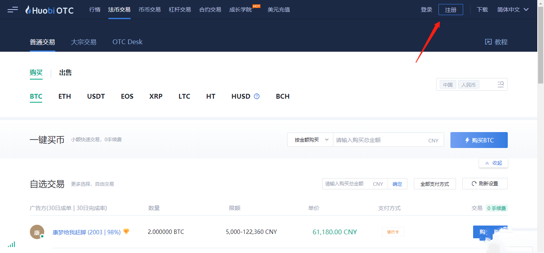Select the BCH coin tab
Screen dimensions: 544x253
click(283, 96)
